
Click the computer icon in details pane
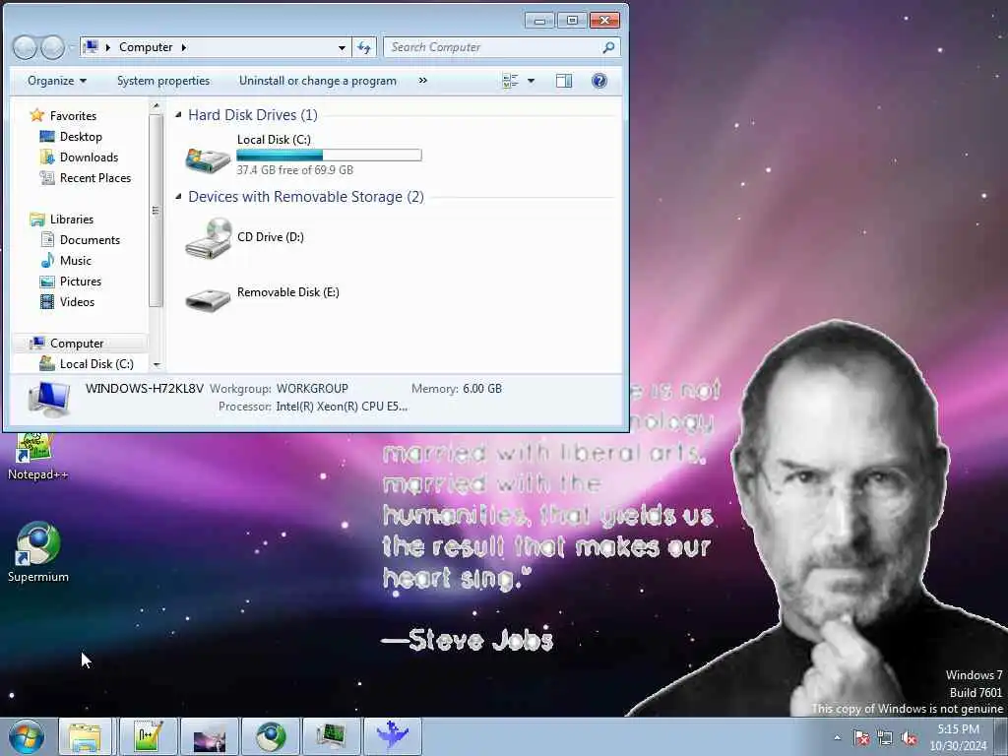pos(49,400)
